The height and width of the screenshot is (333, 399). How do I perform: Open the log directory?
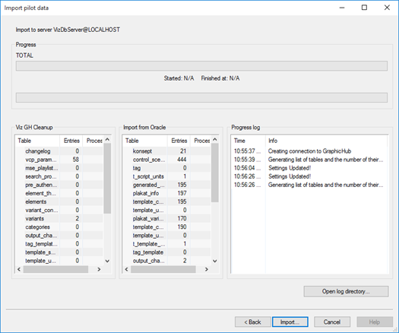pos(346,291)
